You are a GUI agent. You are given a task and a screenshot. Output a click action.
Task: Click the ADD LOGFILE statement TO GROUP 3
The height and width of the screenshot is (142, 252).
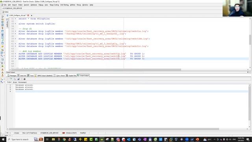82,59
